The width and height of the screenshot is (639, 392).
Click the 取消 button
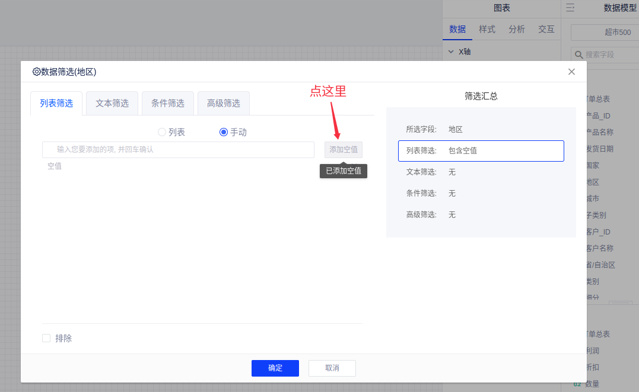(x=332, y=368)
